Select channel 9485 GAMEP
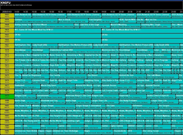 coord(7,127)
